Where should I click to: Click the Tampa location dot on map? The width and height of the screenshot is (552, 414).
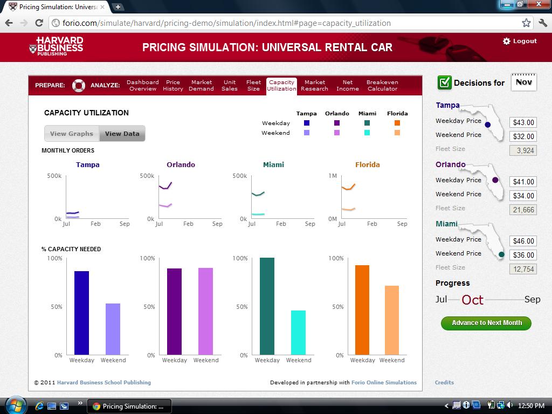pos(487,125)
